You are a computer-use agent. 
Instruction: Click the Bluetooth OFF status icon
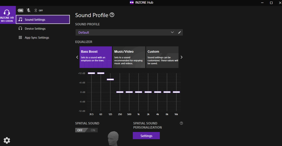tap(36, 10)
